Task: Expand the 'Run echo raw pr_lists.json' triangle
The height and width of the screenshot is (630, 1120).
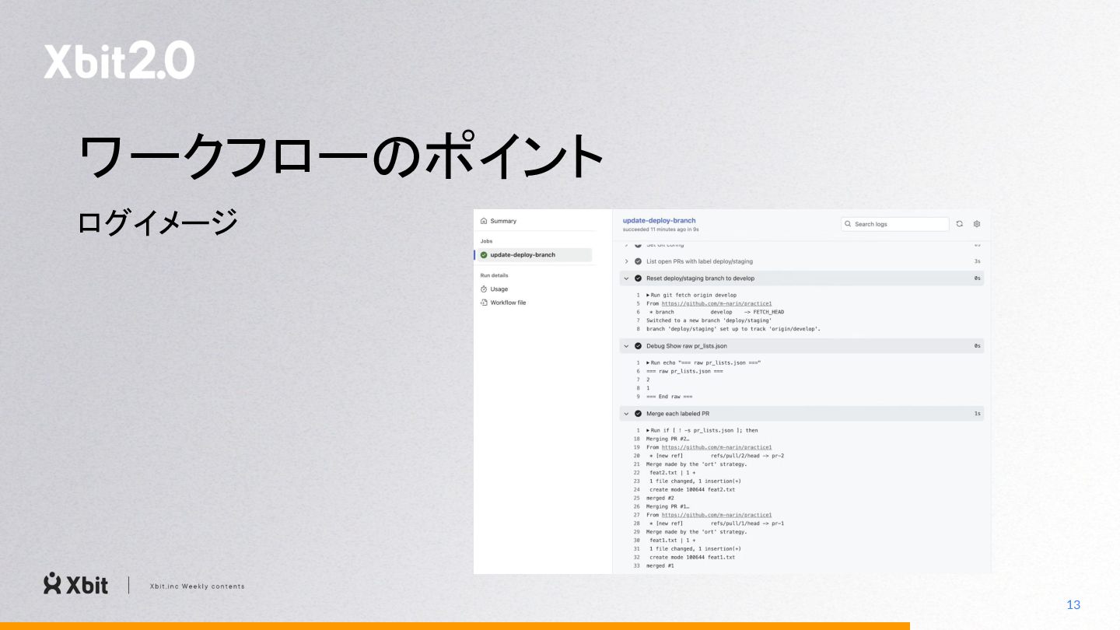Action: pyautogui.click(x=648, y=363)
